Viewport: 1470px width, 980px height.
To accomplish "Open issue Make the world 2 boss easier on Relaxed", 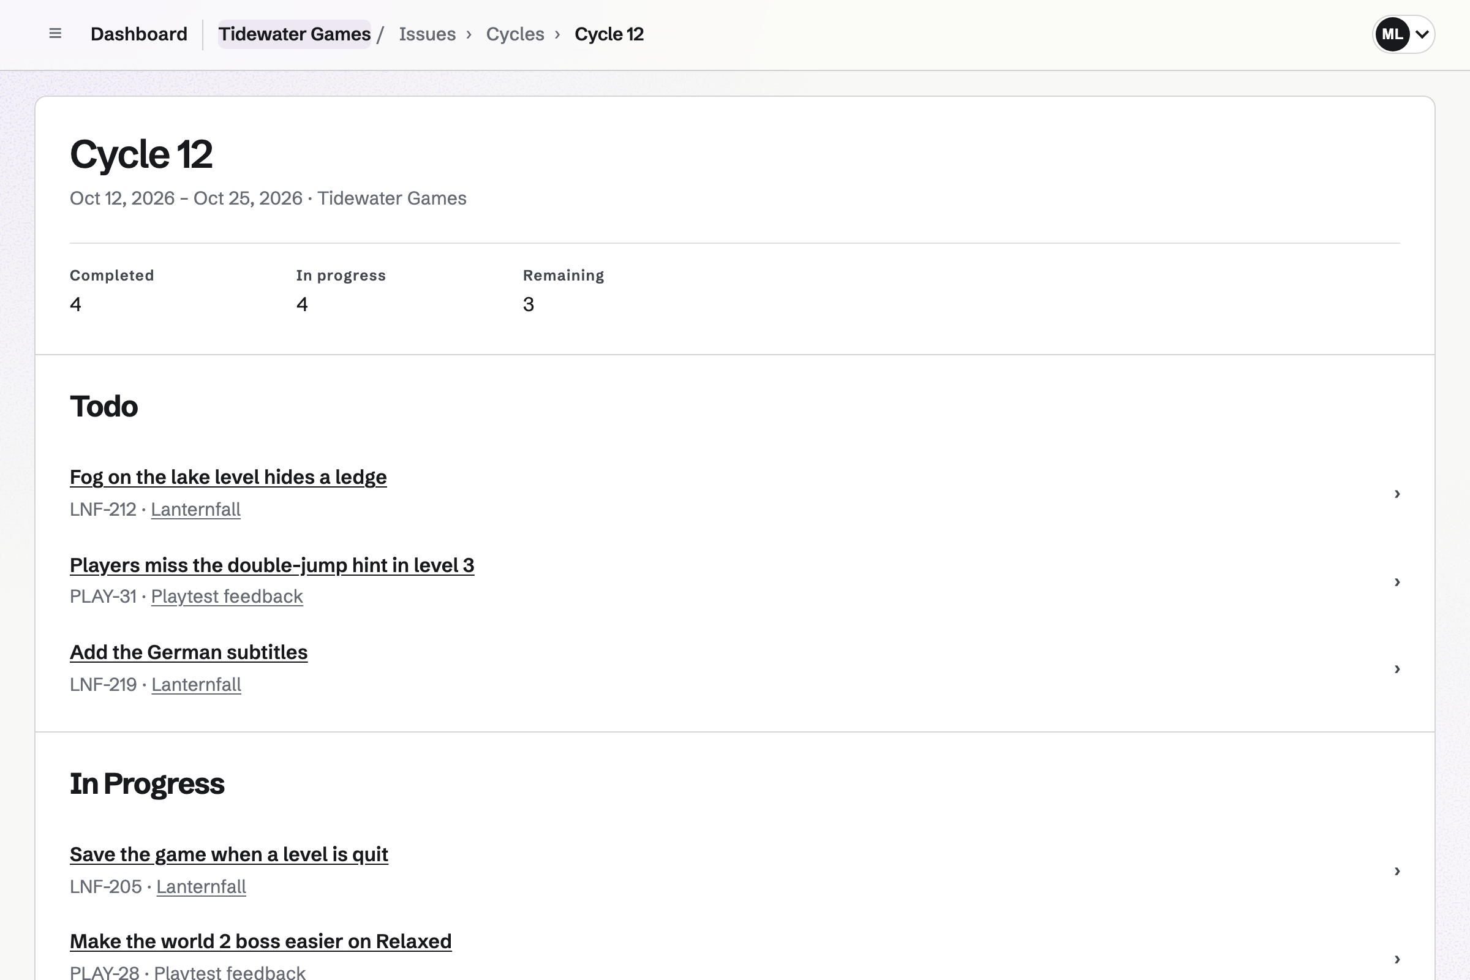I will [261, 941].
